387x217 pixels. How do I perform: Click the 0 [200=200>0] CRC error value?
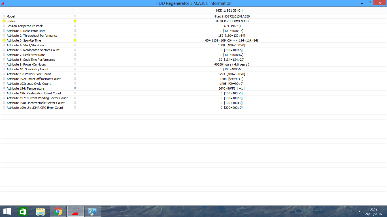pyautogui.click(x=231, y=108)
